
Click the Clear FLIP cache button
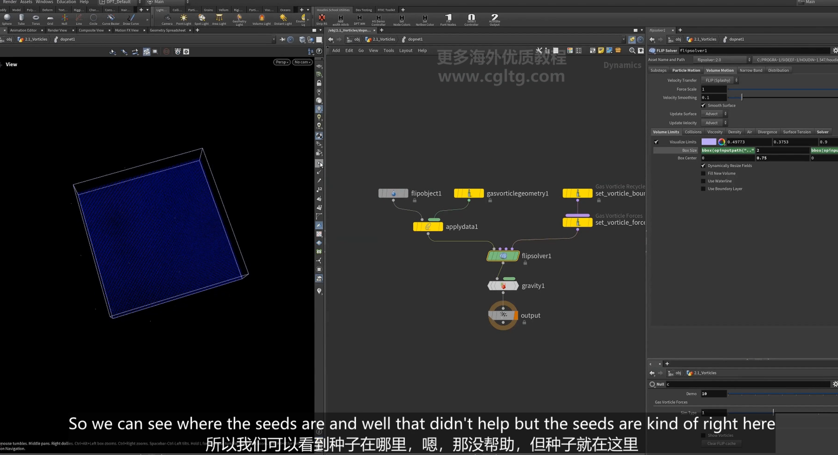click(x=721, y=444)
